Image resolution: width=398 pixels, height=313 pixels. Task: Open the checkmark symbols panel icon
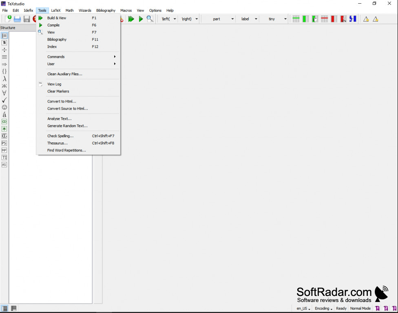pos(4,100)
